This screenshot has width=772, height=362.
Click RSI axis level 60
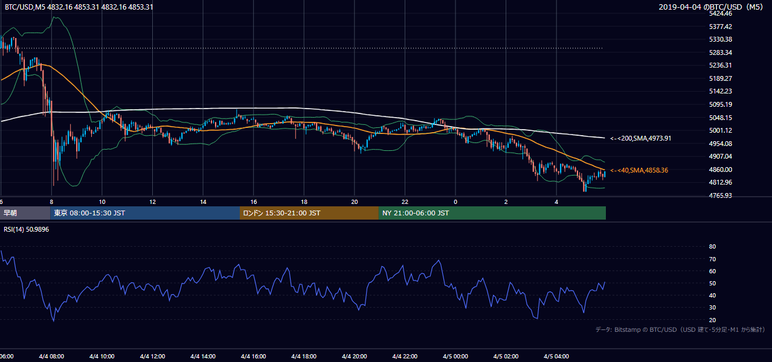[x=712, y=271]
